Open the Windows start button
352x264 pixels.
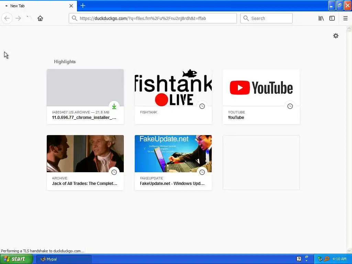16,259
